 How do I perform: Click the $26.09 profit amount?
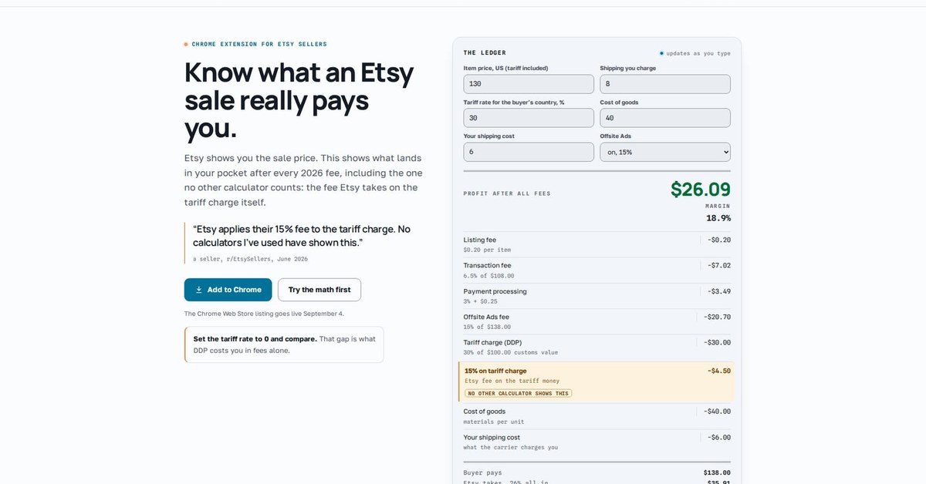(700, 190)
